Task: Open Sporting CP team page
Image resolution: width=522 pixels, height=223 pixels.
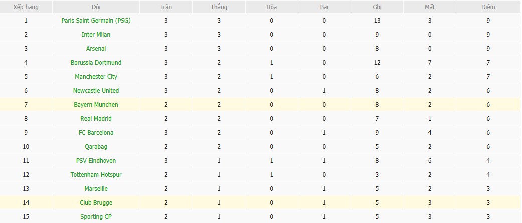Action: pos(96,217)
